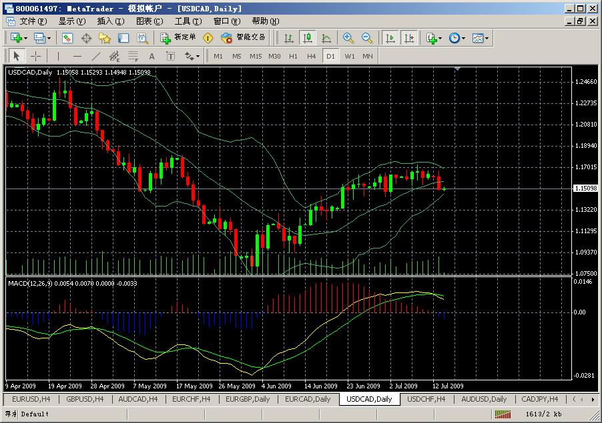
Task: Click the crosshair cursor tool
Action: click(x=35, y=56)
